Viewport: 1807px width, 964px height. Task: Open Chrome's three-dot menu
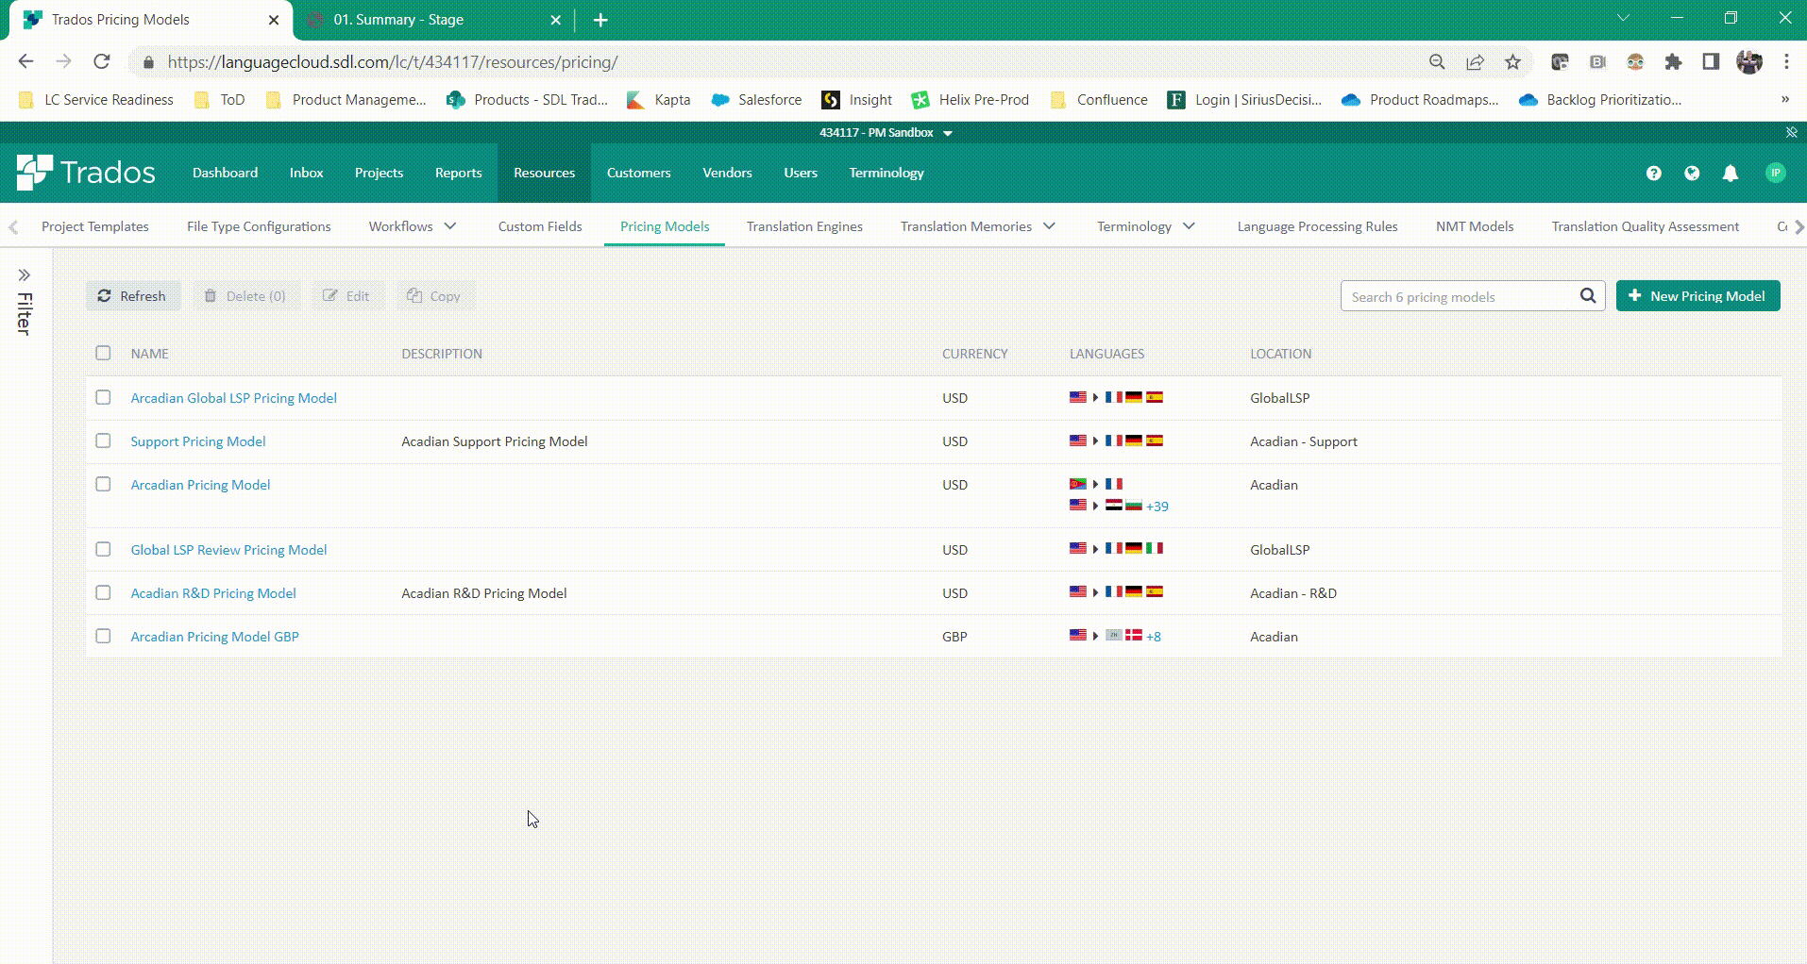click(x=1786, y=62)
